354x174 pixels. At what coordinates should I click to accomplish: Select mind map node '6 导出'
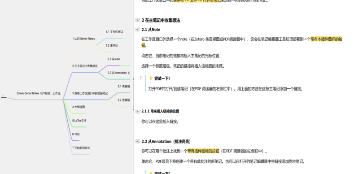tap(76, 134)
